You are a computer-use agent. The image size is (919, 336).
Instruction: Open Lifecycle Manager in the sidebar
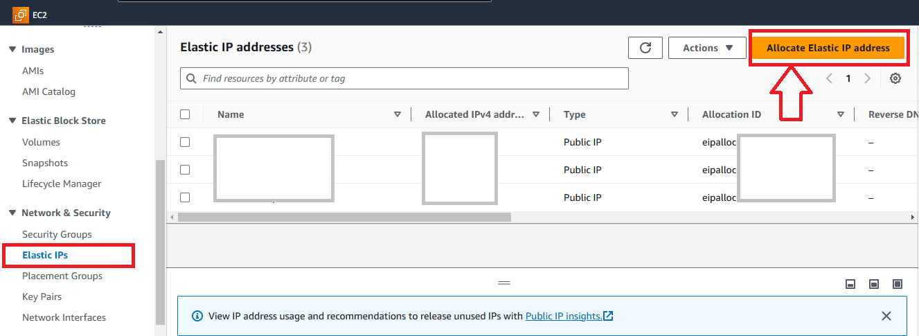tap(62, 184)
